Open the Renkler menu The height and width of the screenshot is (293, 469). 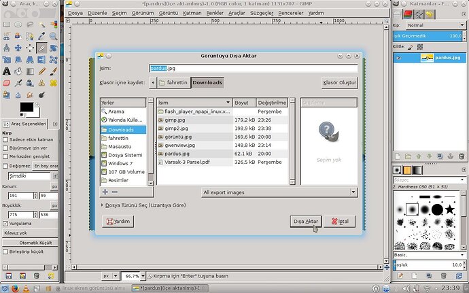(x=215, y=13)
